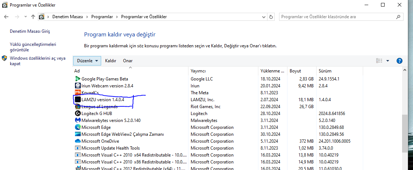Open more view options dropdown arrow
Viewport: 413px width, 170px height.
tap(388, 61)
